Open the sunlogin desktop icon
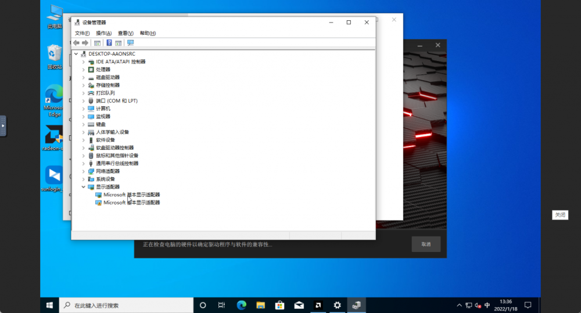 53,178
